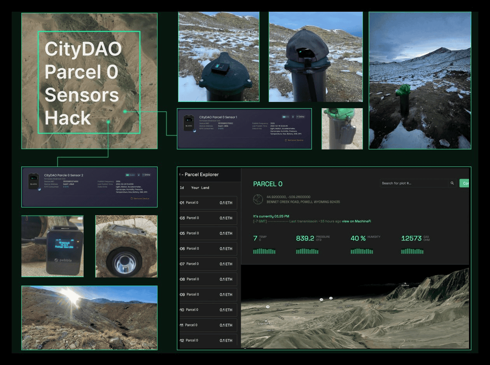Screen dimensions: 490x365
Task: Select the 005 Parcel 0 list entry
Action: pos(208,233)
